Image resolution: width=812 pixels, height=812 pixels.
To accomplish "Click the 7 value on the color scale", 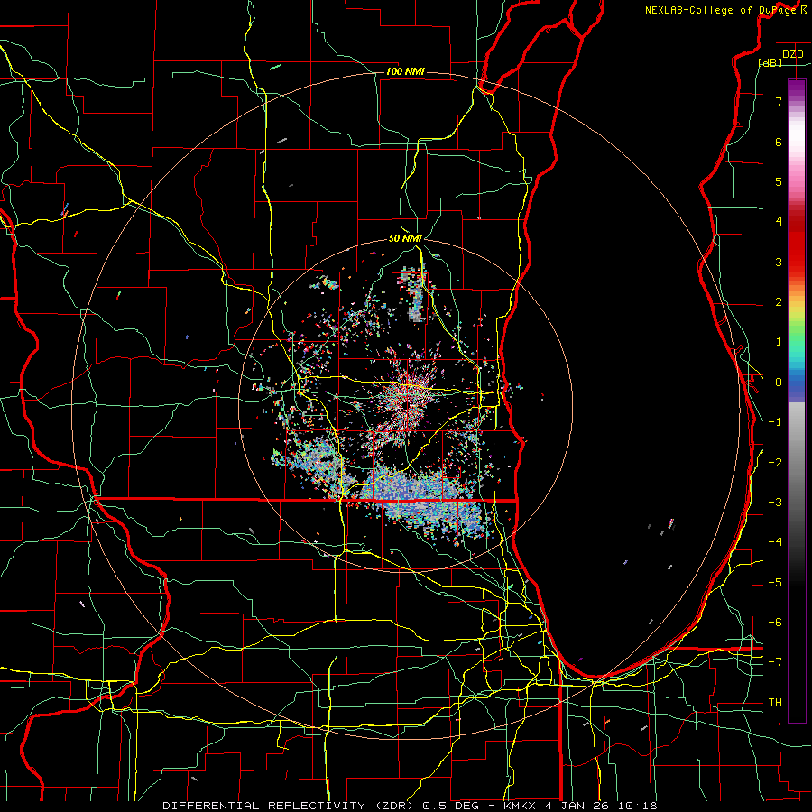I will click(779, 101).
